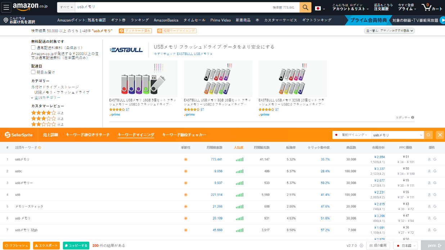Open usb row Amazon icon
Image resolution: width=445 pixels, height=250 pixels.
click(x=429, y=195)
